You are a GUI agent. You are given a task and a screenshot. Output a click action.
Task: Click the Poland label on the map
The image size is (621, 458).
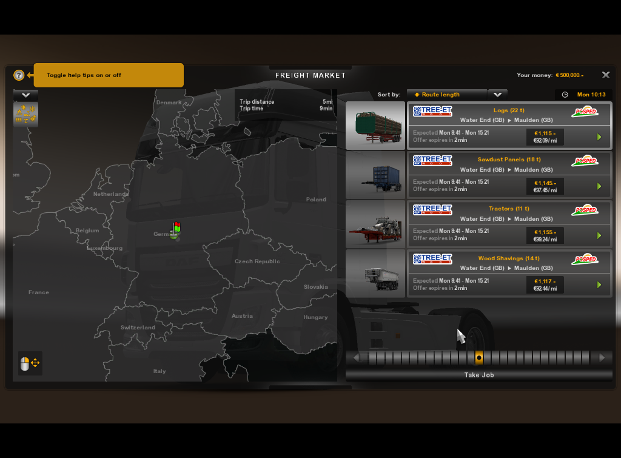(x=316, y=200)
